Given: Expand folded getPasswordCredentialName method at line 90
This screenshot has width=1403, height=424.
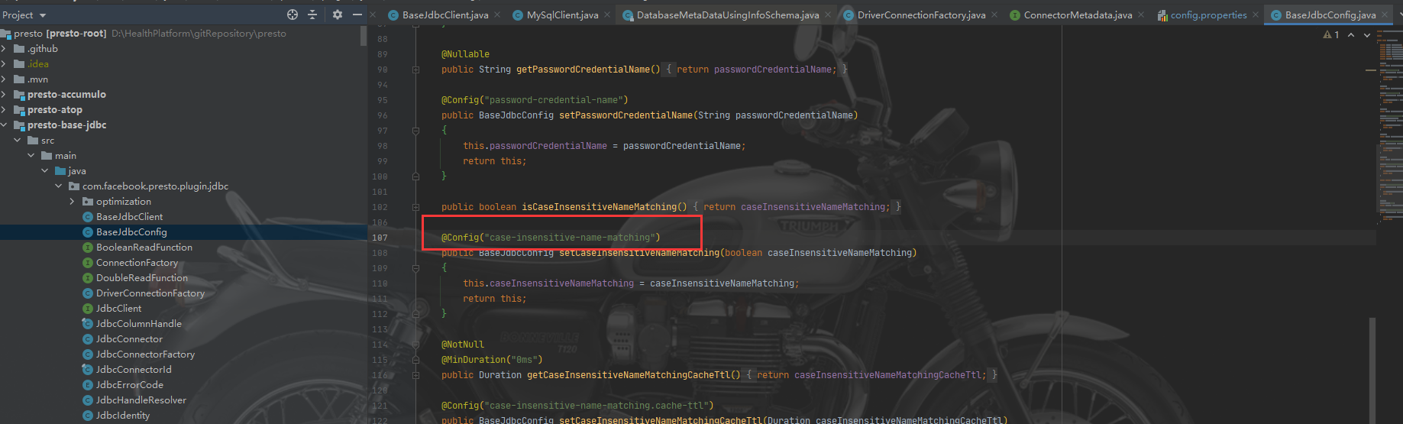Looking at the screenshot, I should coord(416,70).
